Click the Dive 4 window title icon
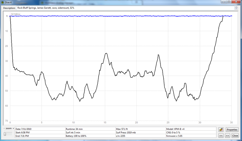 (2, 2)
